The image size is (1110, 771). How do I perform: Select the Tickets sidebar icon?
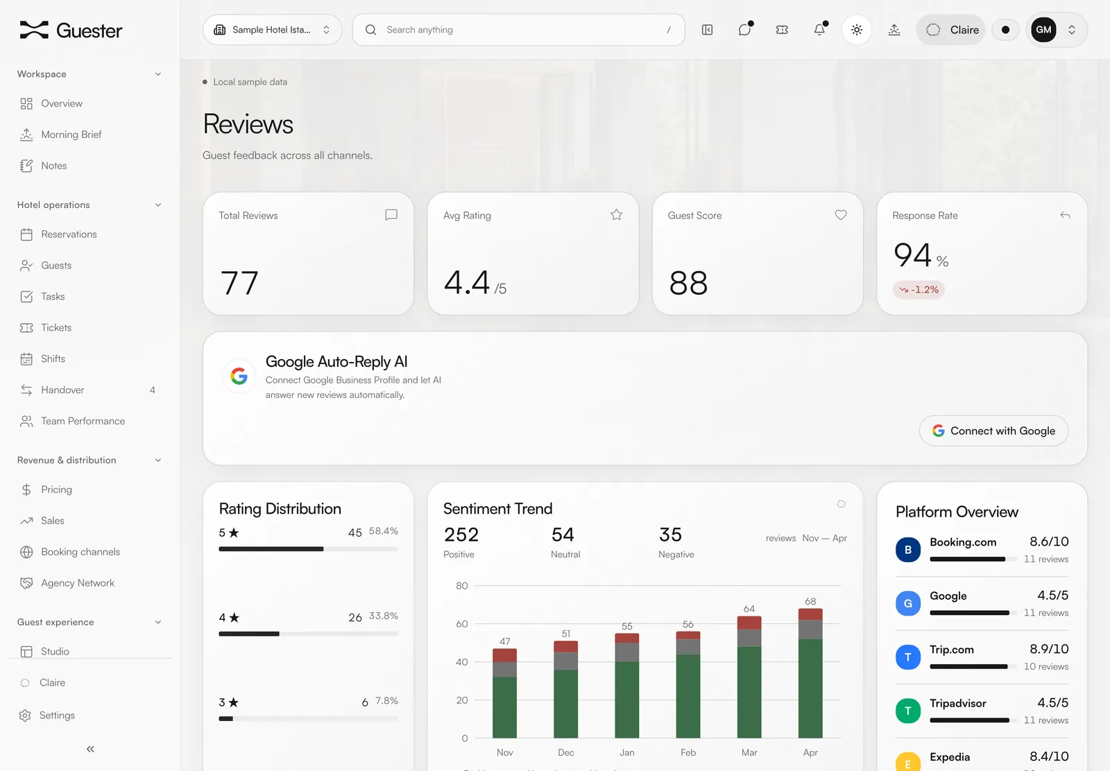tap(26, 328)
